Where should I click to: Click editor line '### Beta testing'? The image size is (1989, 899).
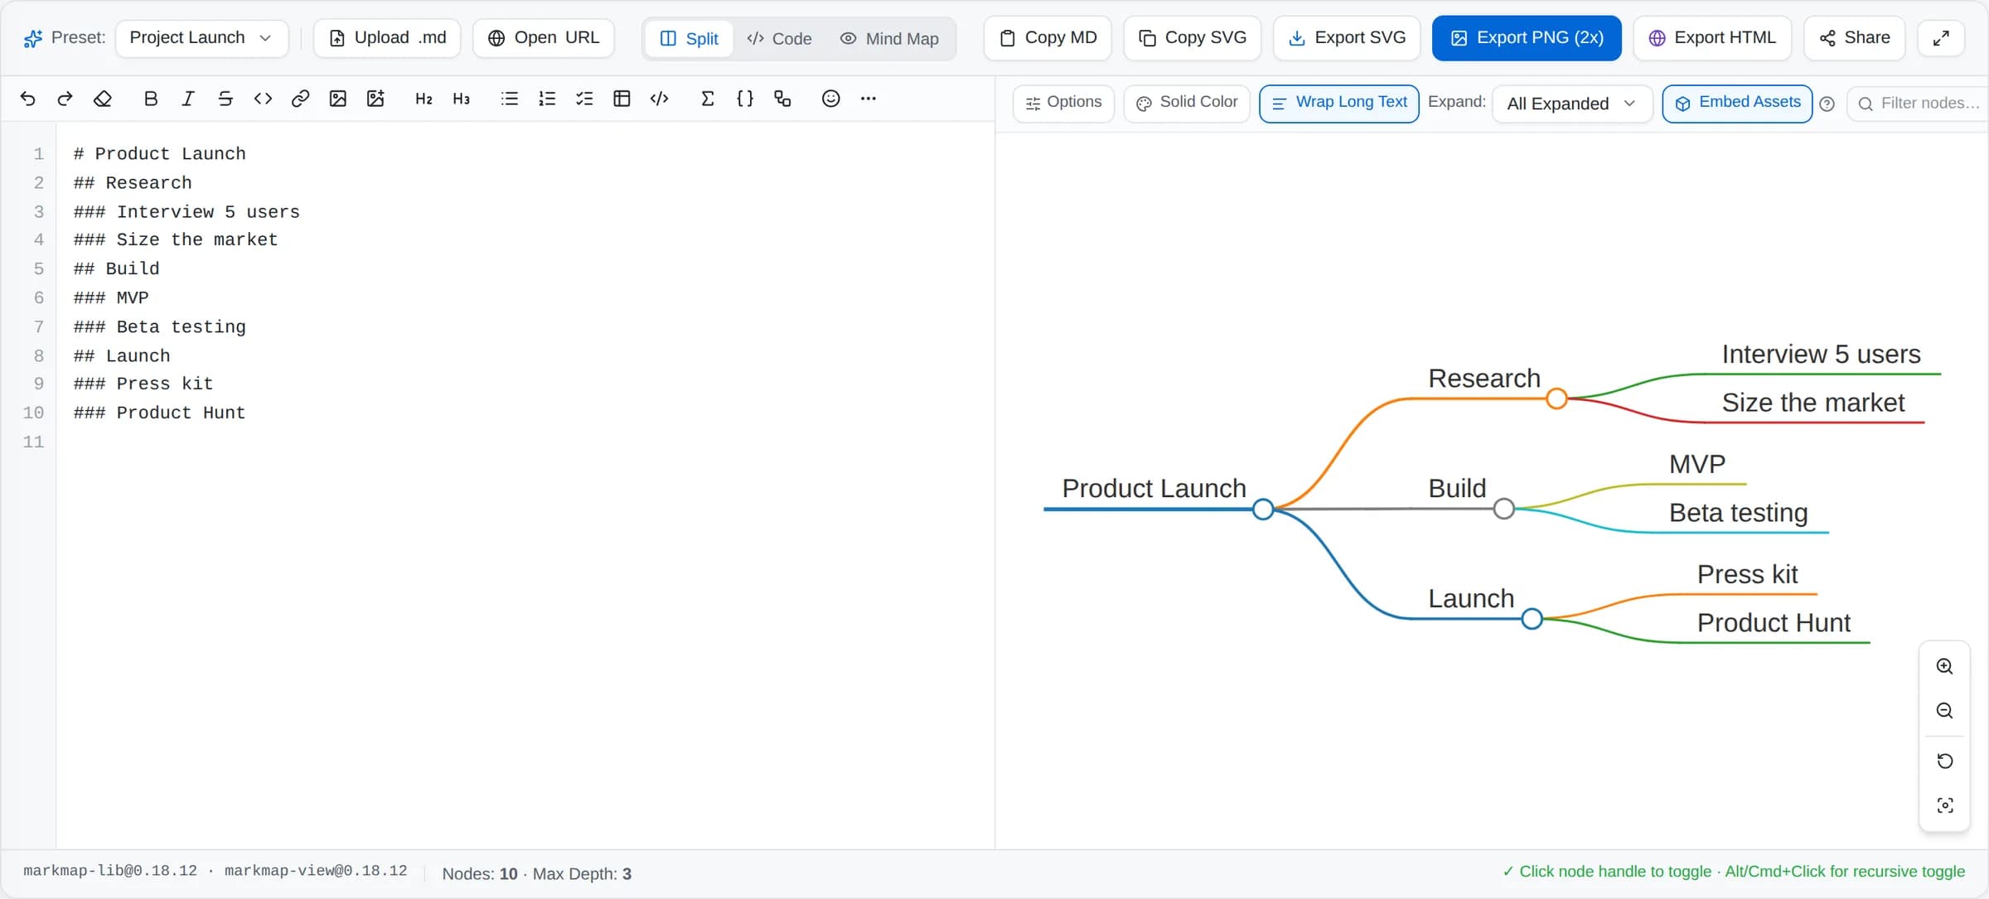coord(160,326)
